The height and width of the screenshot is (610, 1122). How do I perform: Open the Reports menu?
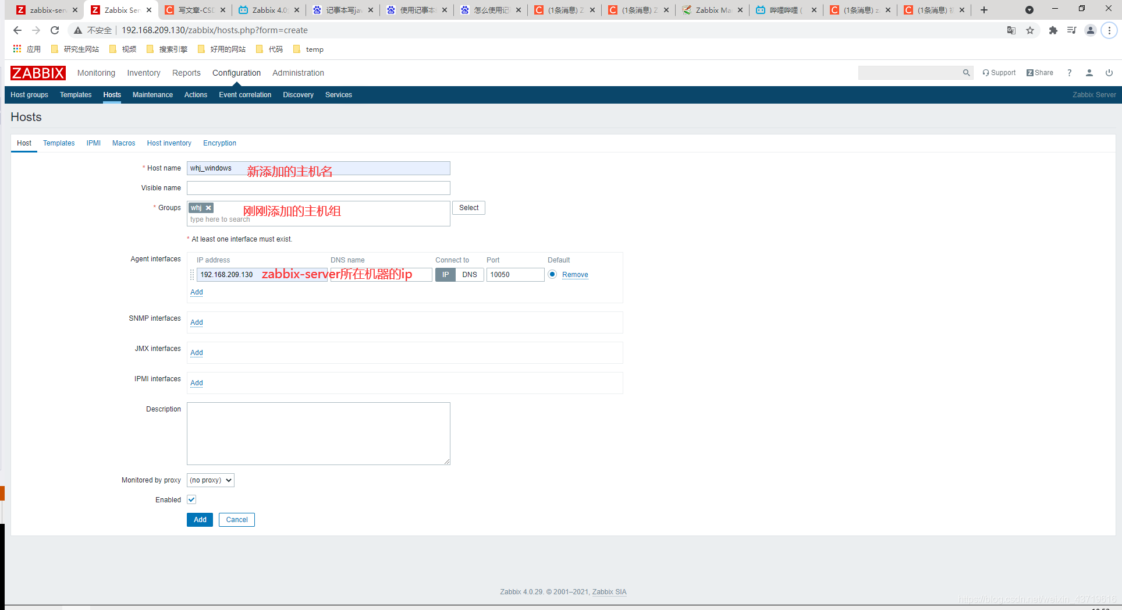pyautogui.click(x=186, y=73)
